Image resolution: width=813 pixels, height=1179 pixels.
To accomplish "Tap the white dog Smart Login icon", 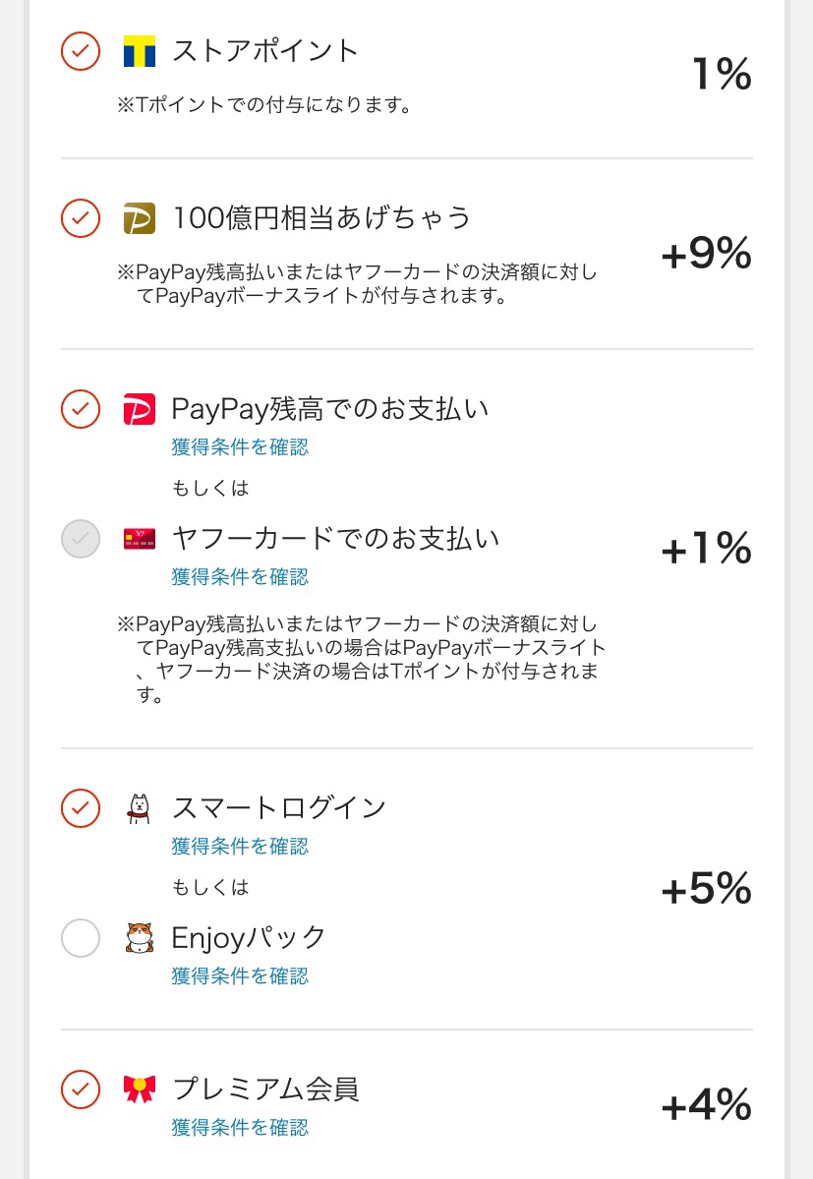I will tap(139, 808).
